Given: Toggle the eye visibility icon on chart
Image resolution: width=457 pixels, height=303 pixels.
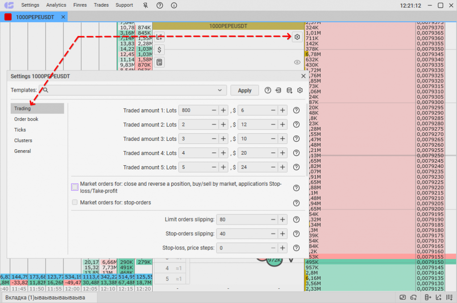Looking at the screenshot, I should point(297,62).
